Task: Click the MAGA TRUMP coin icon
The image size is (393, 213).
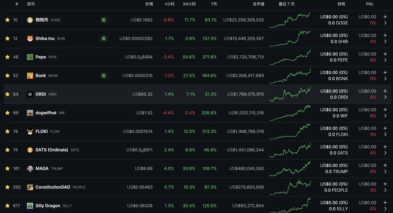Action: (x=30, y=169)
